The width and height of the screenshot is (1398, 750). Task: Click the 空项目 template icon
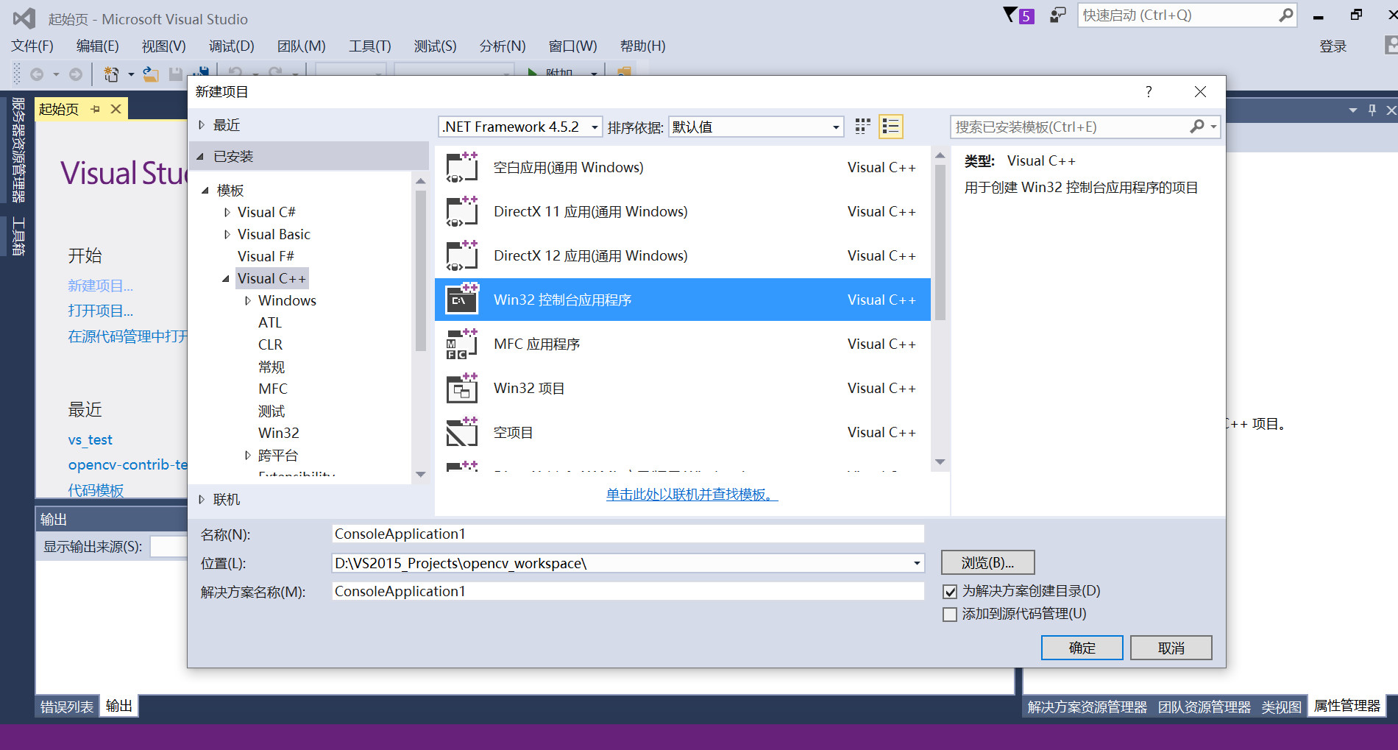(x=461, y=432)
